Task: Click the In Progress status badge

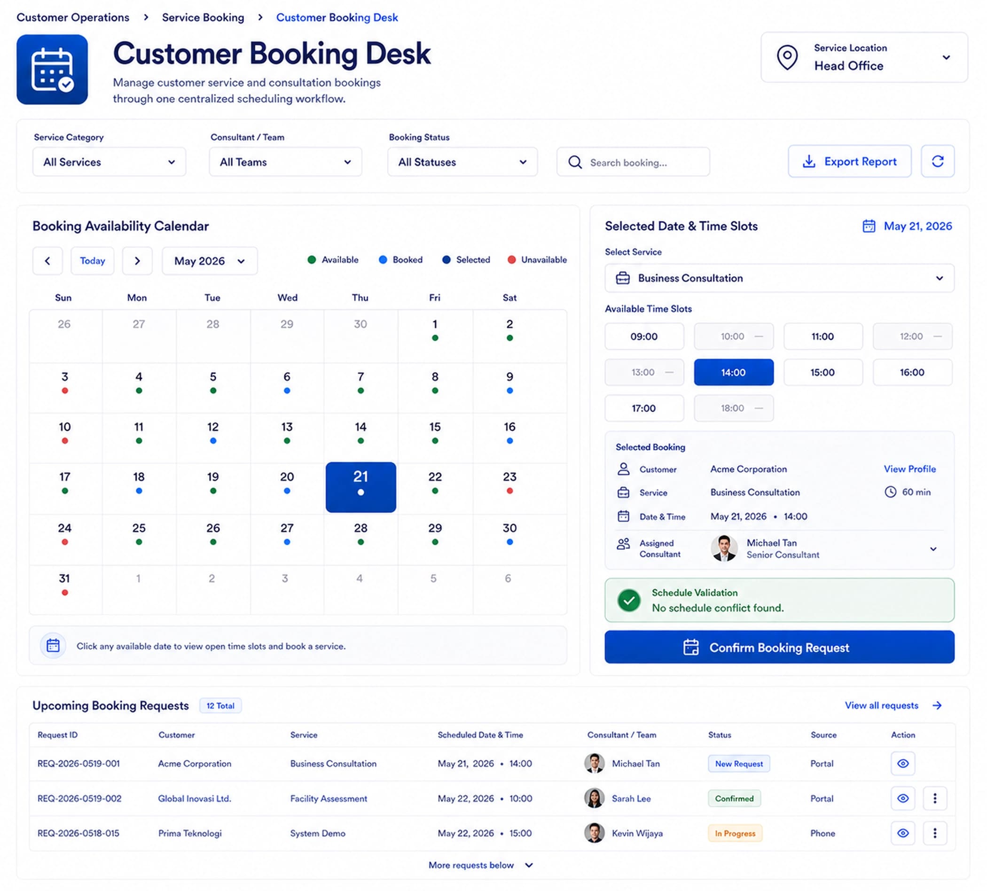Action: pos(735,833)
